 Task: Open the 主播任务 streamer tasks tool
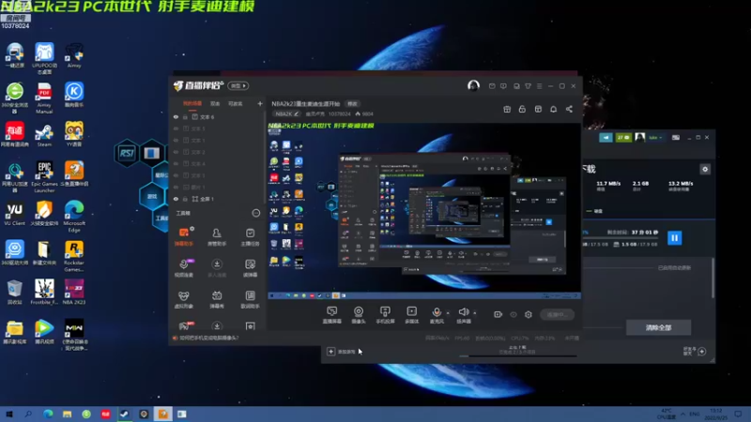click(250, 236)
